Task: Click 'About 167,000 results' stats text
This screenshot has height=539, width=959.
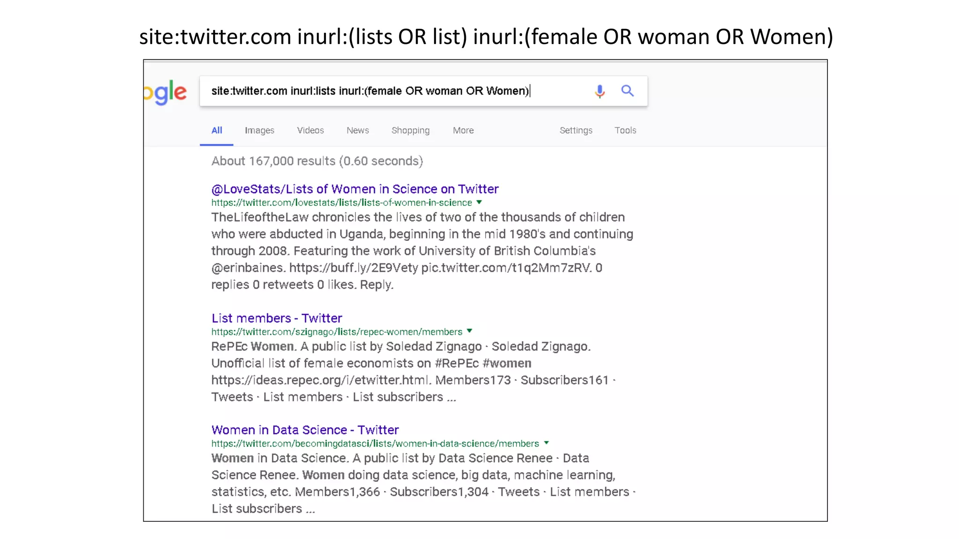Action: click(x=317, y=161)
